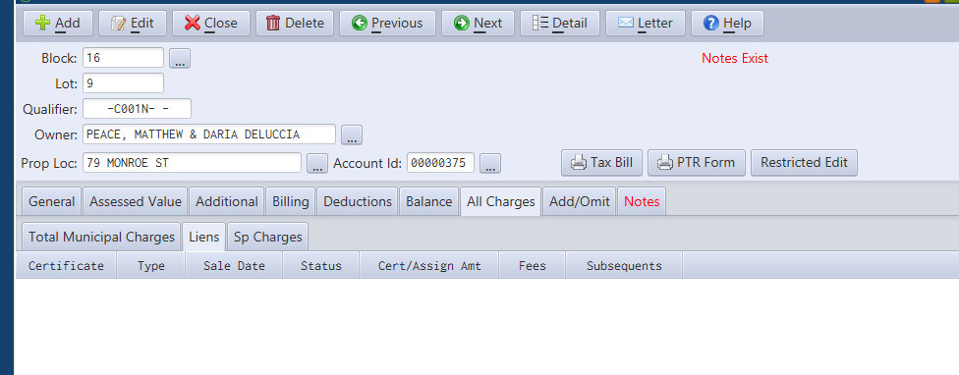Open the Edit record button

pos(132,24)
